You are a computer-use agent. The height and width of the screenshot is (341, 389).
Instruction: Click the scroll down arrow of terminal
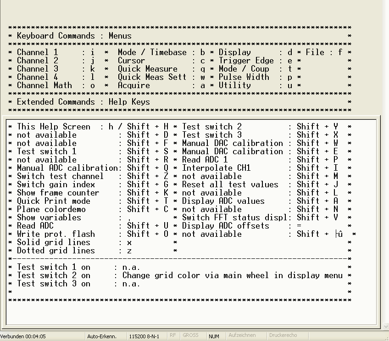(385, 326)
